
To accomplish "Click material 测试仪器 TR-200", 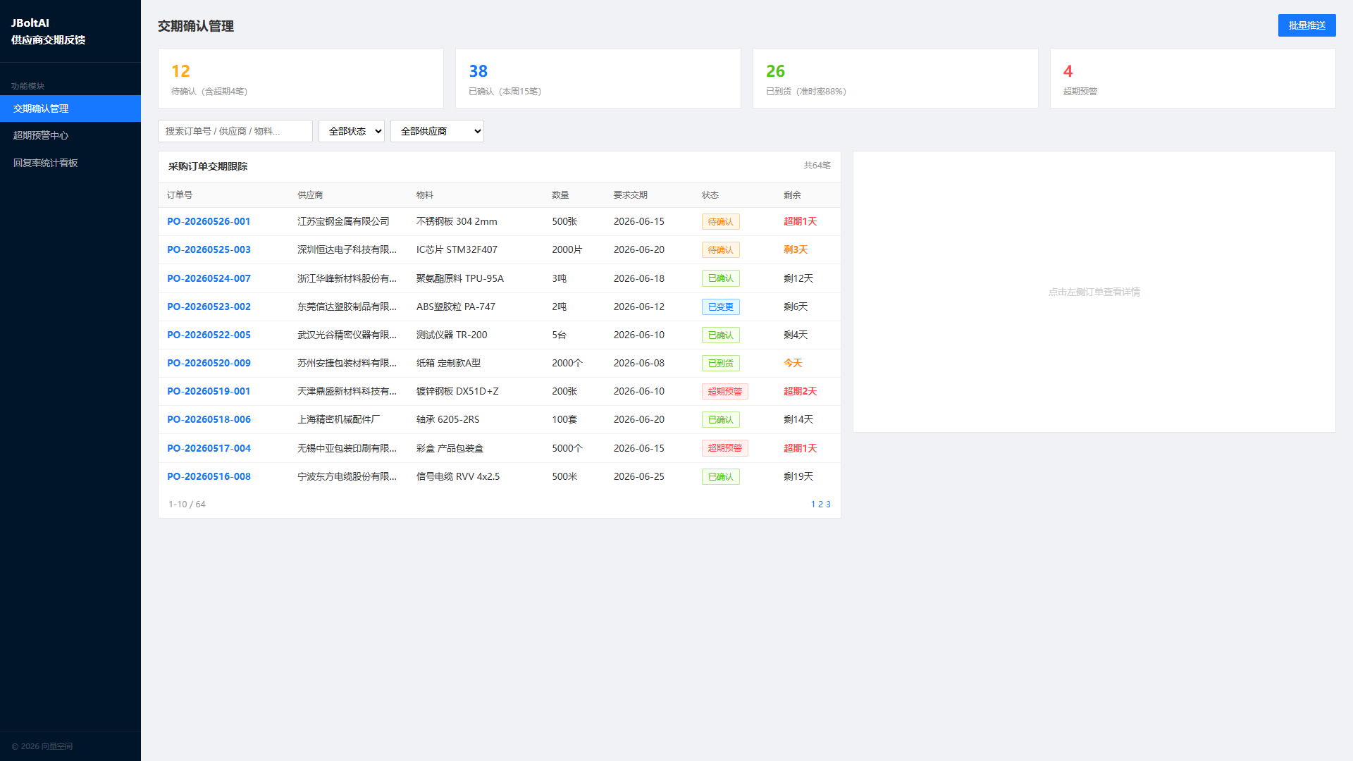I will [452, 335].
